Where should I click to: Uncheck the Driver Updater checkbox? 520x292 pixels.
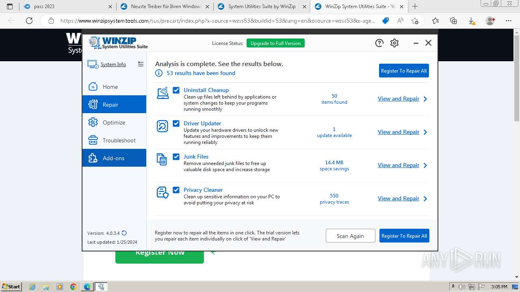176,123
